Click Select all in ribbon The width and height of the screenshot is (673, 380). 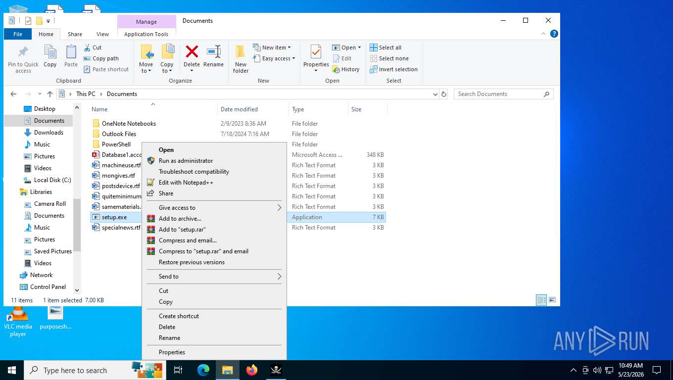click(385, 47)
